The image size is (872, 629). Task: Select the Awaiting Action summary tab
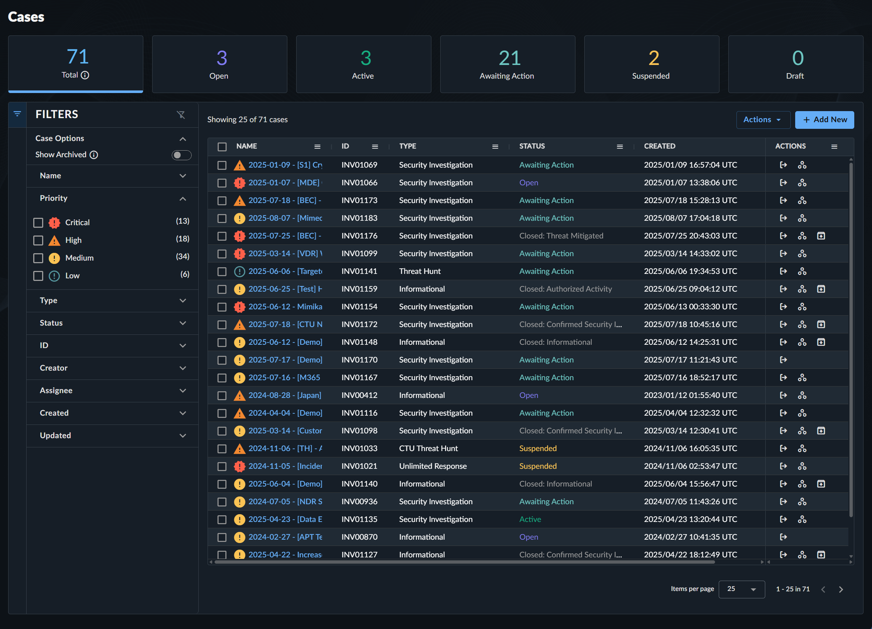pyautogui.click(x=507, y=64)
